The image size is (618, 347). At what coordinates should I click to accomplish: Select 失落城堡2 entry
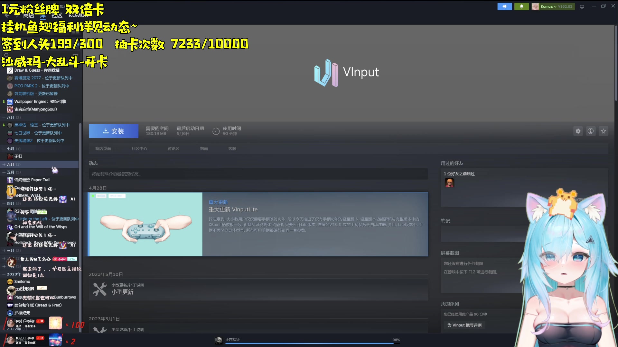pyautogui.click(x=39, y=140)
